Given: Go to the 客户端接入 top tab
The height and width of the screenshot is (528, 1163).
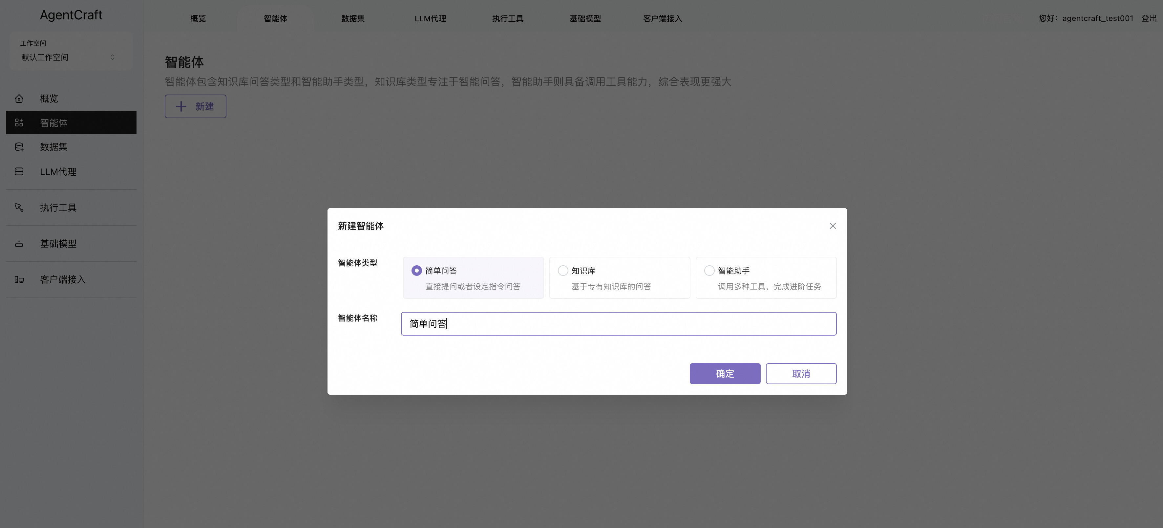Looking at the screenshot, I should pos(662,18).
